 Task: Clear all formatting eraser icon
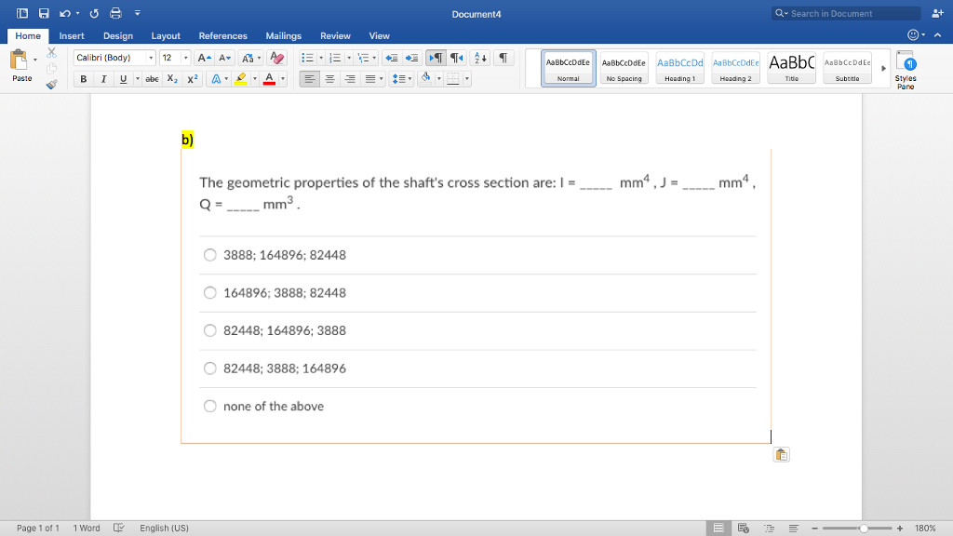click(x=276, y=58)
